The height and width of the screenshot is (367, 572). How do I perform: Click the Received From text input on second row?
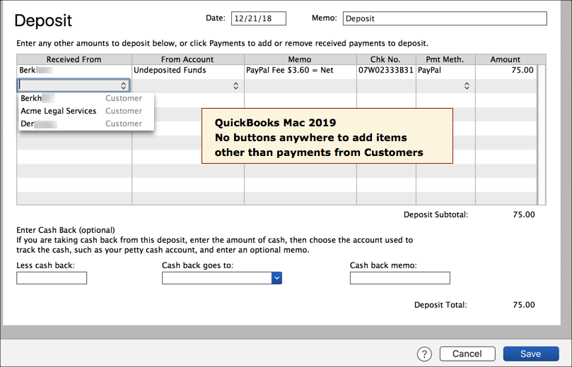[x=69, y=85]
